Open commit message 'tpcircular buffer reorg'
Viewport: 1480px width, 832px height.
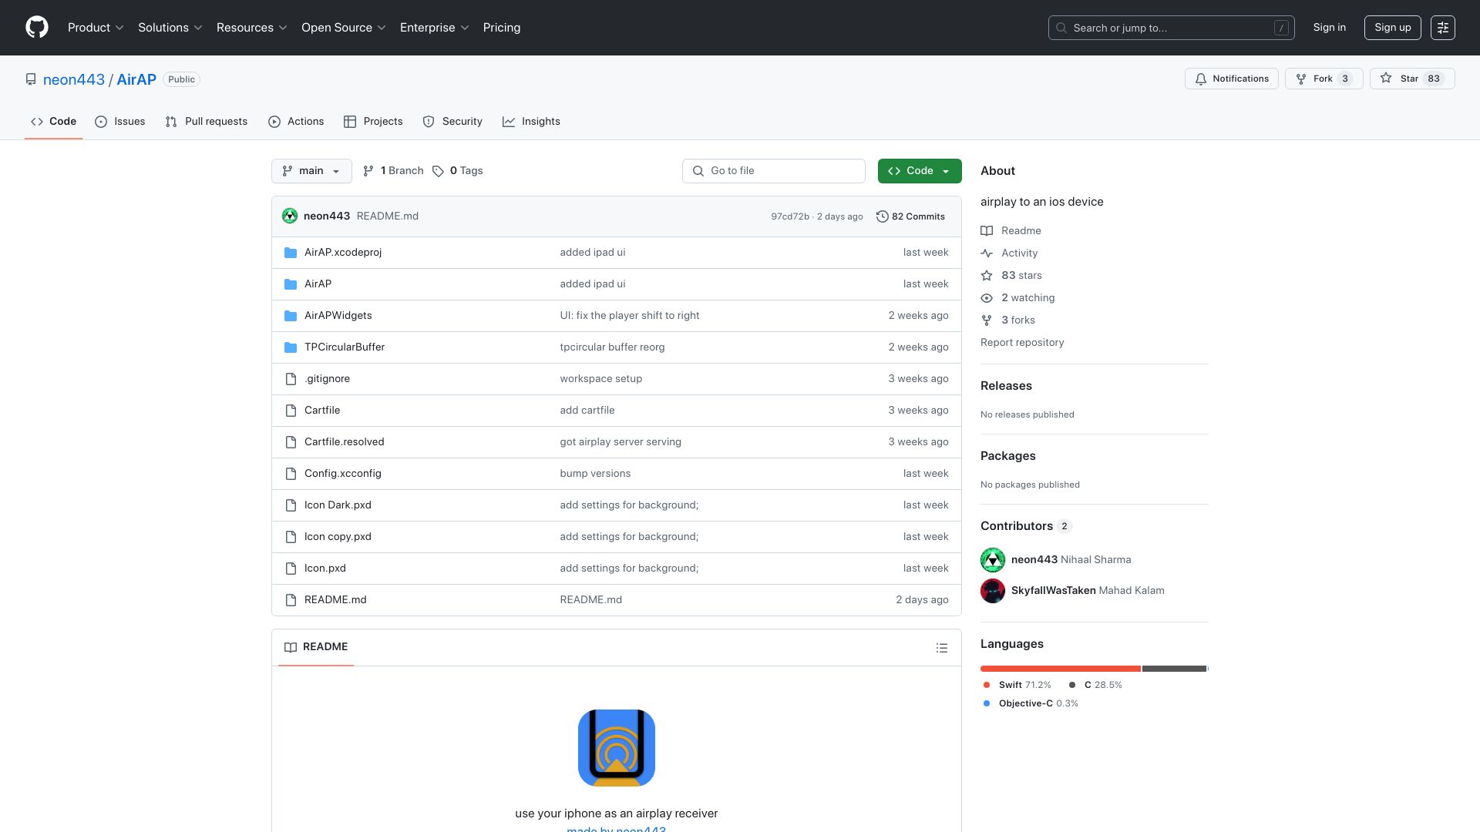(612, 347)
